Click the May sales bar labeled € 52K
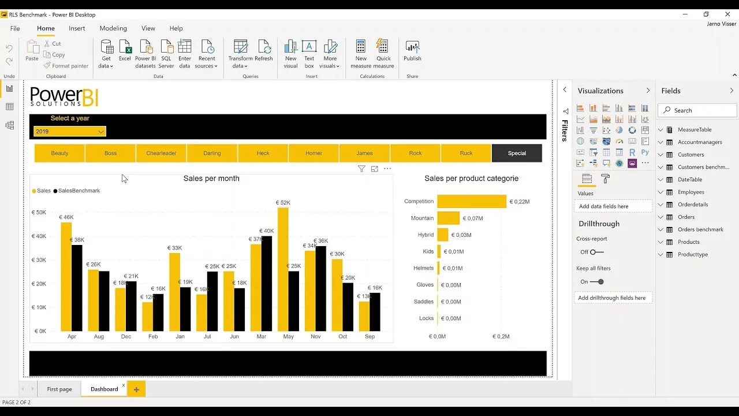The width and height of the screenshot is (739, 416). [283, 269]
